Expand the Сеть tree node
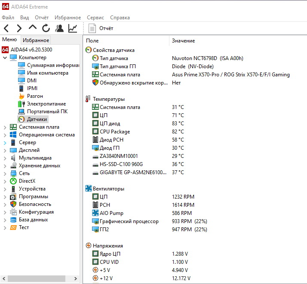The width and height of the screenshot is (307, 284). [5, 173]
